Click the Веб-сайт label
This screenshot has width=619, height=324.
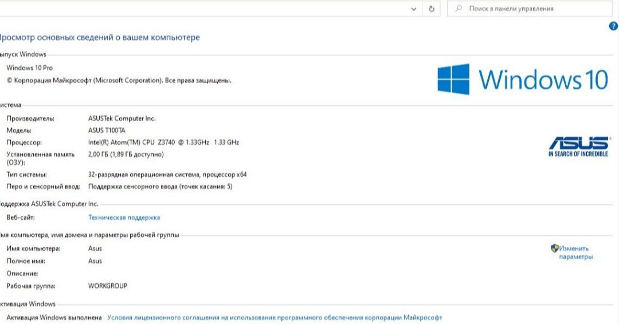pyautogui.click(x=21, y=217)
